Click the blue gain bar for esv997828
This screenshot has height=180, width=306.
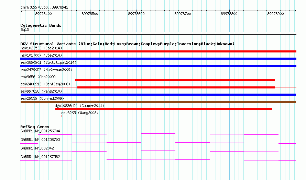(158, 95)
